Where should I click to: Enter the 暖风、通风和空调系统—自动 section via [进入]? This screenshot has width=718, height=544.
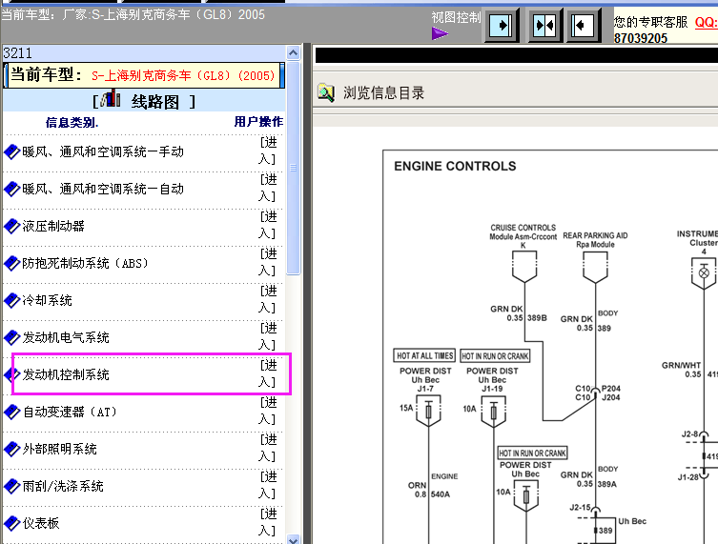click(268, 188)
